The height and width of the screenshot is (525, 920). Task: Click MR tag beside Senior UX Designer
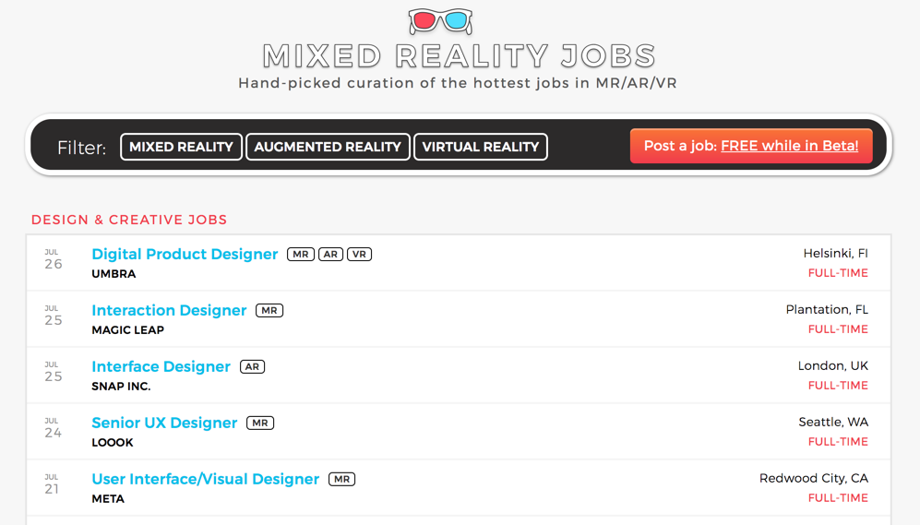(x=260, y=423)
